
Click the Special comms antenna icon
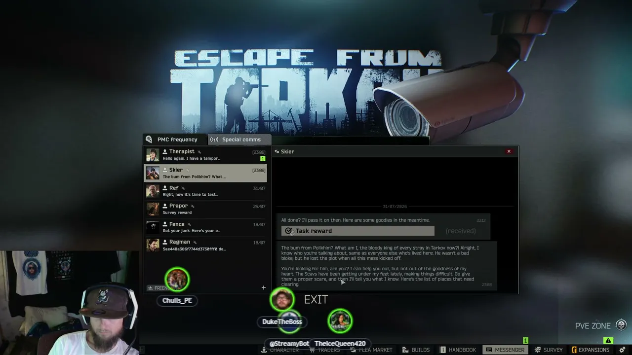214,140
